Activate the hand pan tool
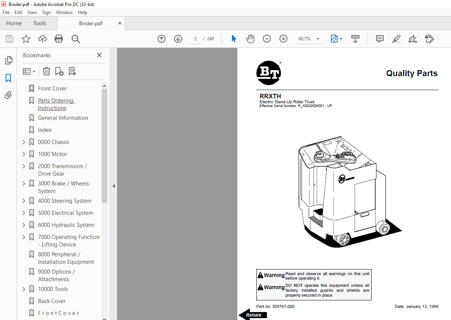451x320 pixels. [250, 39]
